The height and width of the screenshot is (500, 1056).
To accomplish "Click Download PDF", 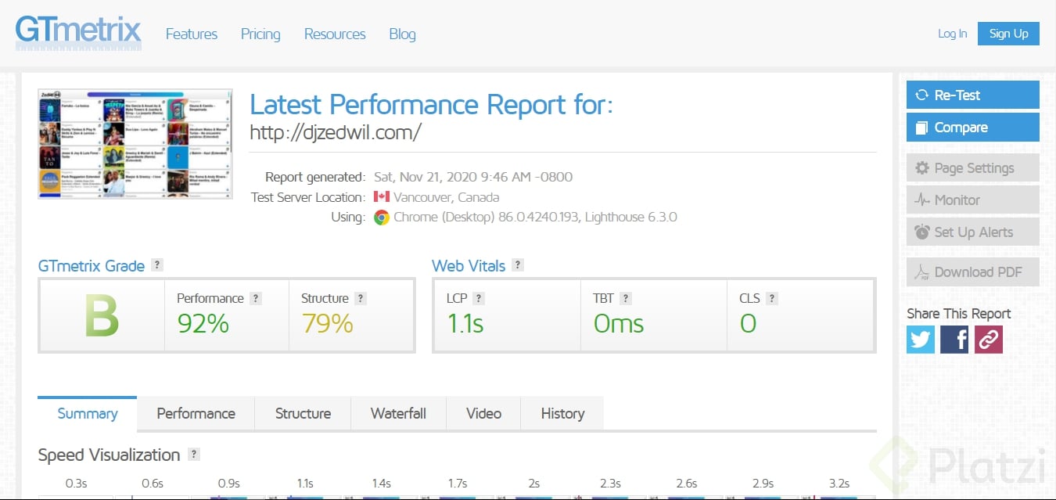I will (x=972, y=272).
